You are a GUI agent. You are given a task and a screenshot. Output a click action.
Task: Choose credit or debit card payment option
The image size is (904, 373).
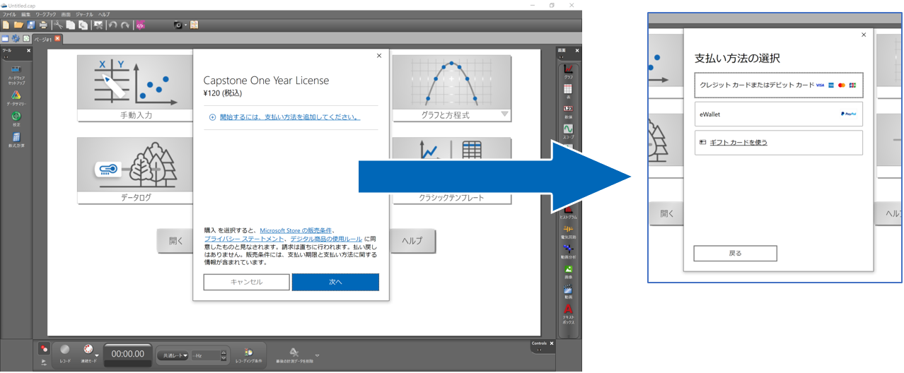click(778, 85)
